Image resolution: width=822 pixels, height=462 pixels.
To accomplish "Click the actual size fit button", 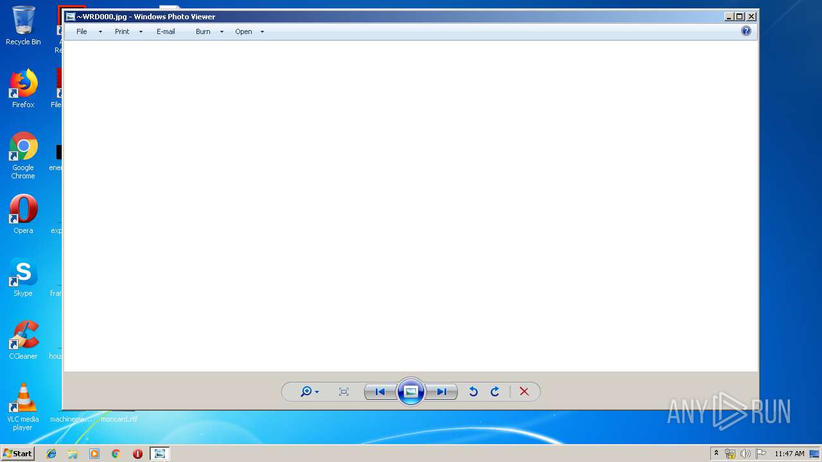I will [344, 391].
